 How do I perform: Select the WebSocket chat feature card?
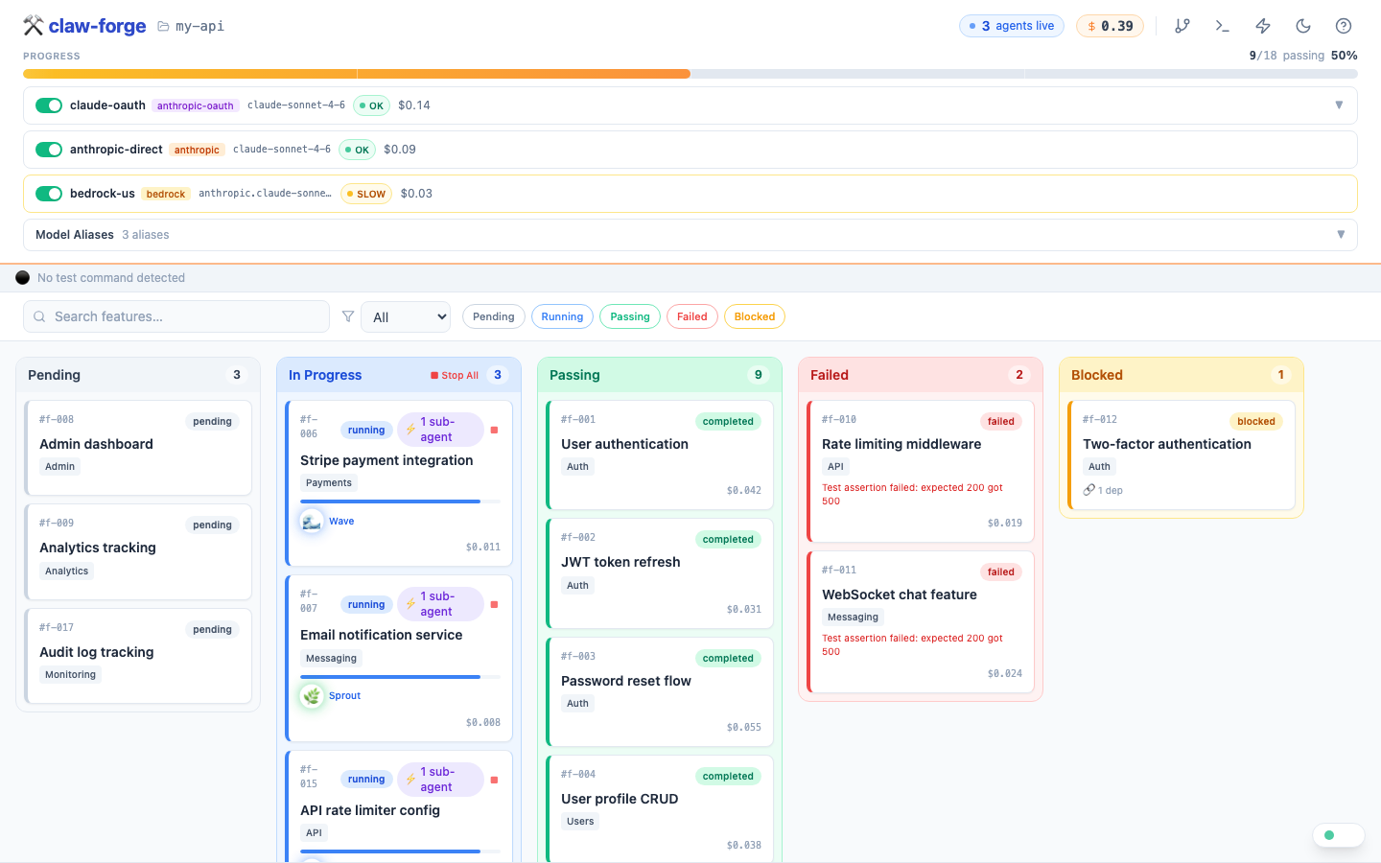pos(921,622)
